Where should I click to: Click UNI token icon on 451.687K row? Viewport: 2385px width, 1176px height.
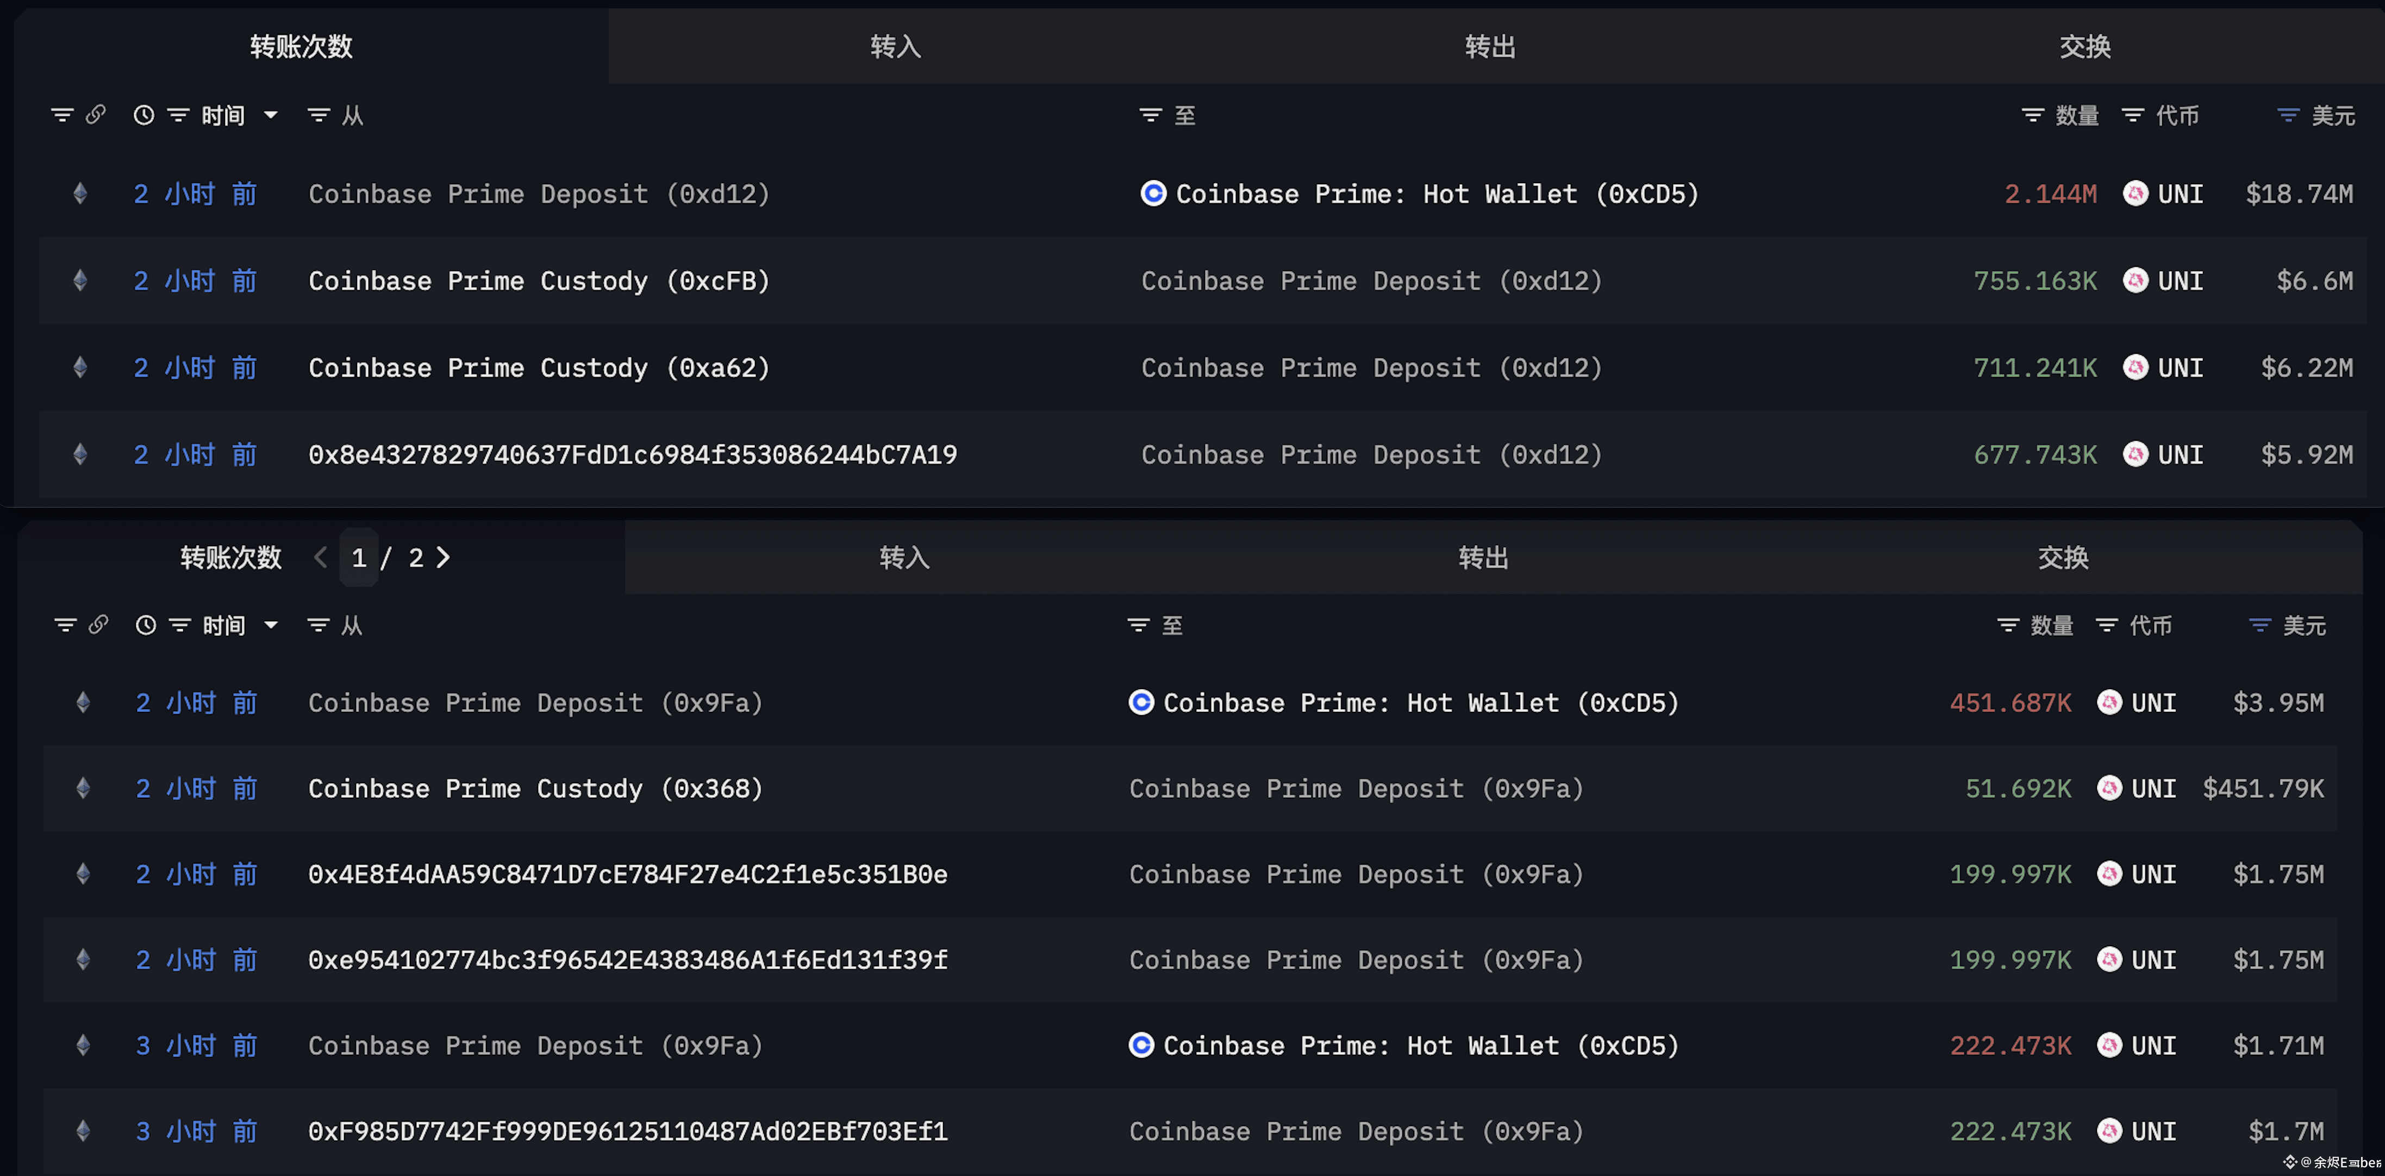[2109, 703]
